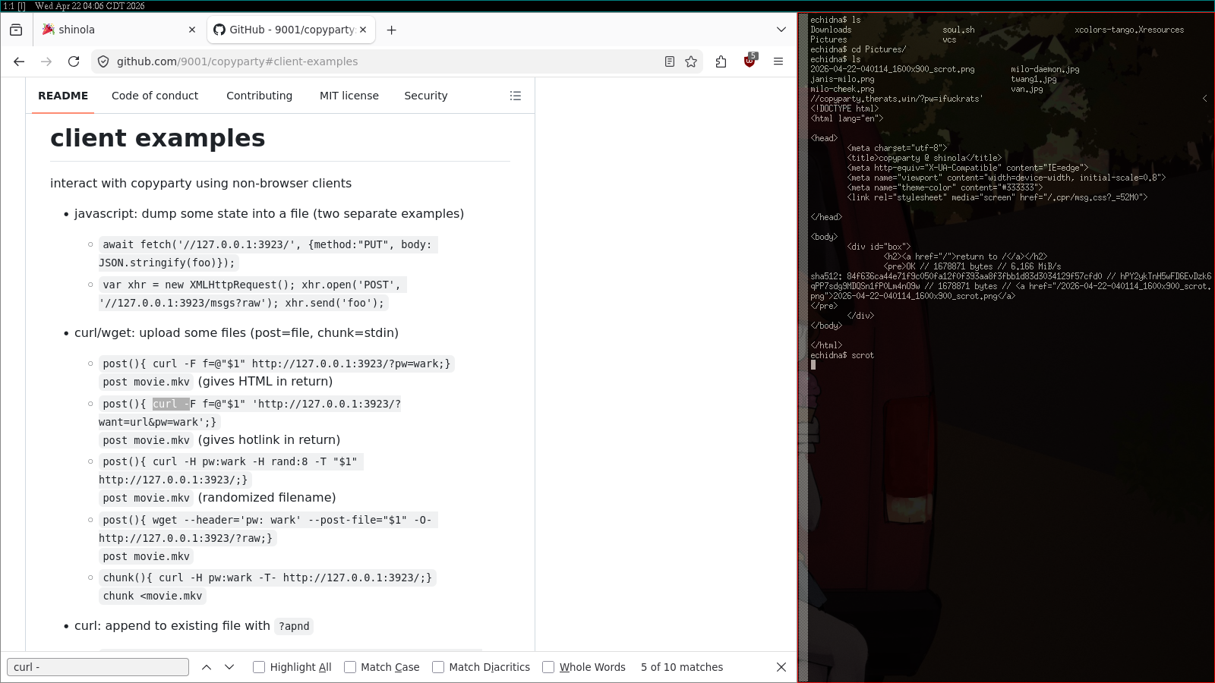Toggle the Whole Words checkbox
This screenshot has width=1215, height=683.
[x=548, y=667]
